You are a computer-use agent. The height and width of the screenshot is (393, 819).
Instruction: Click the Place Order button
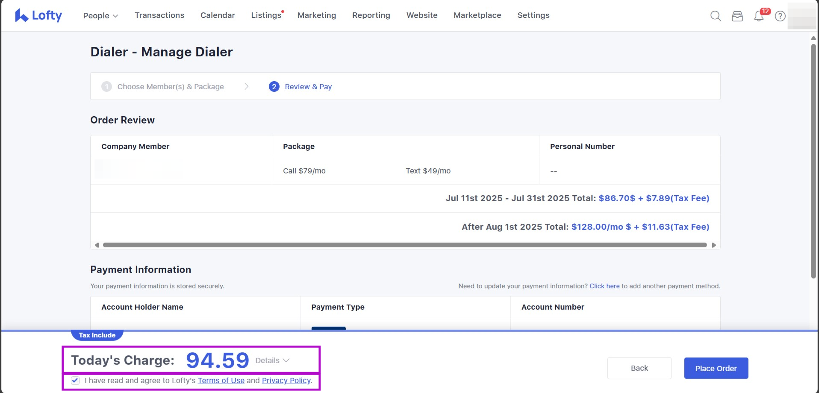click(x=716, y=368)
